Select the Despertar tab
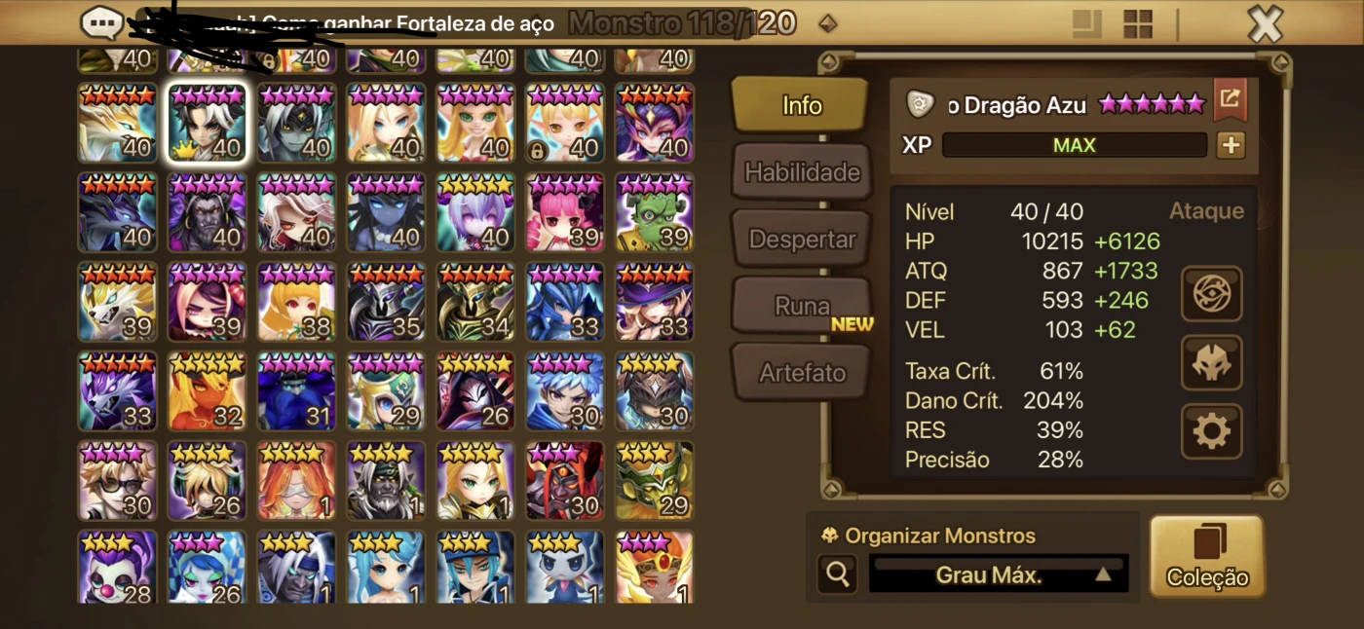Viewport: 1364px width, 629px height. [801, 239]
